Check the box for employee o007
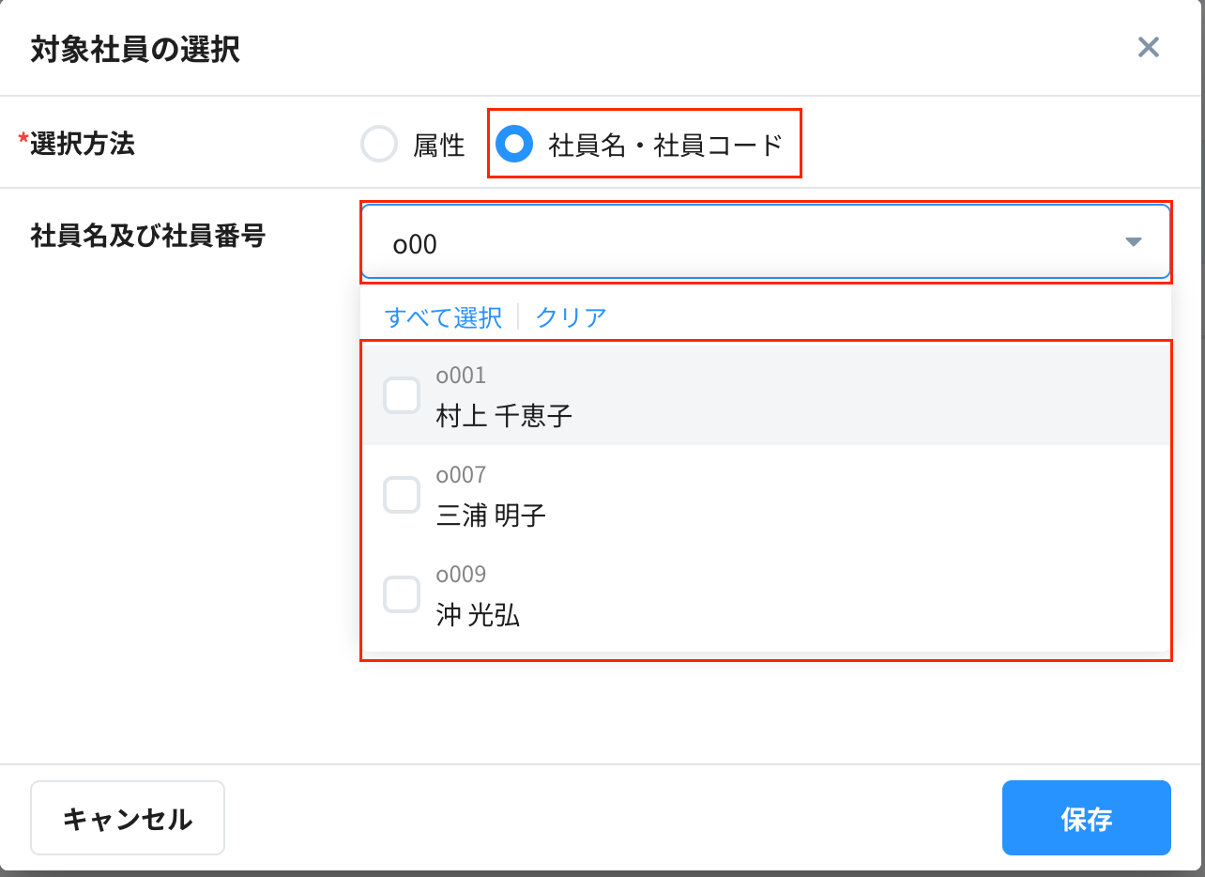This screenshot has width=1205, height=877. pos(402,495)
